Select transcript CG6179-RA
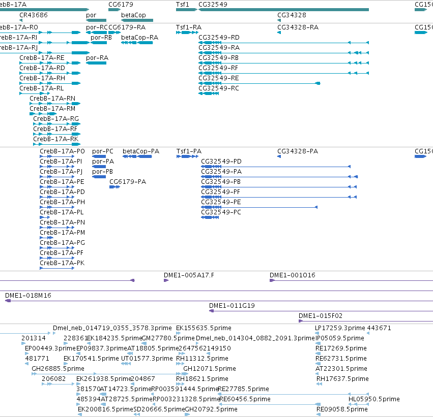The height and width of the screenshot is (417, 433). (127, 27)
